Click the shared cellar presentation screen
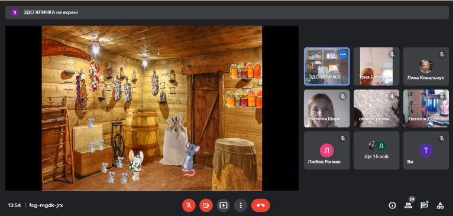The height and width of the screenshot is (216, 453). 152,108
